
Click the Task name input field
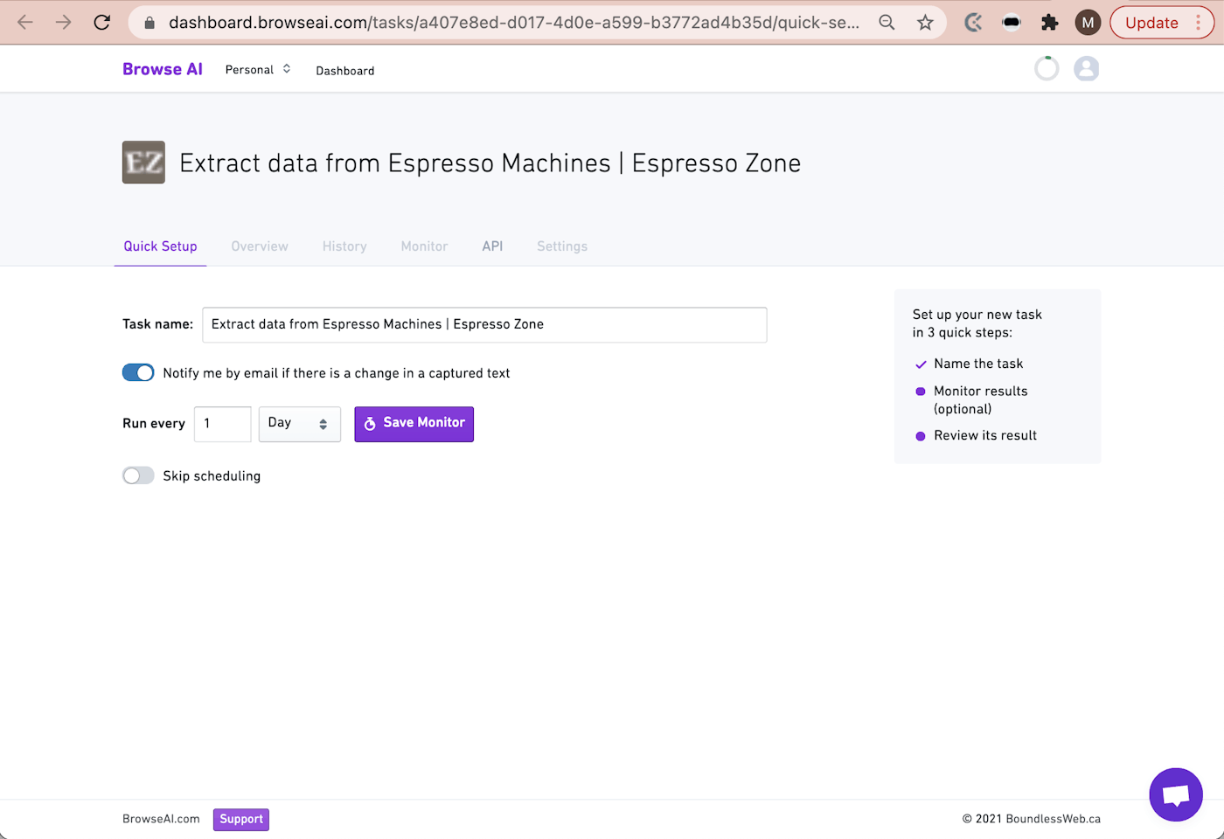484,324
